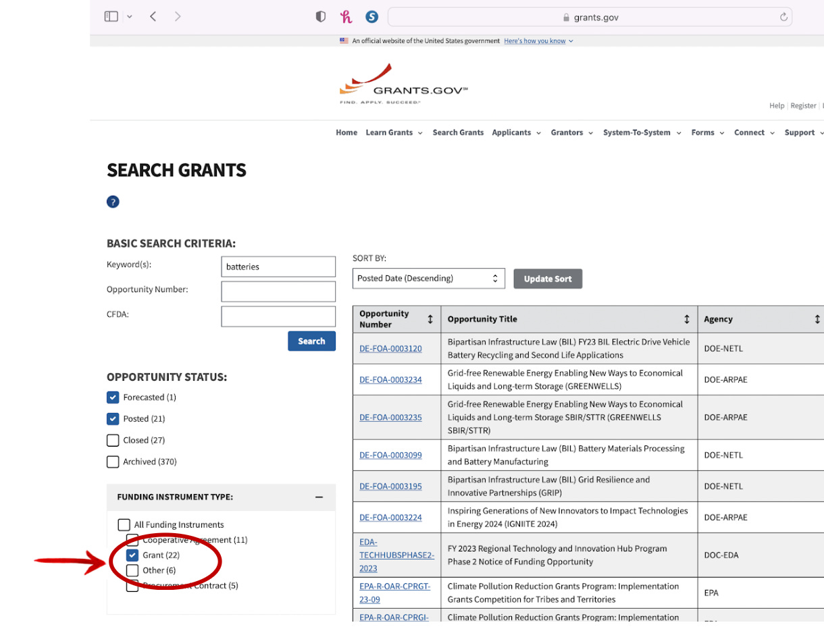
Task: Open the Learn Grants menu
Action: 394,133
